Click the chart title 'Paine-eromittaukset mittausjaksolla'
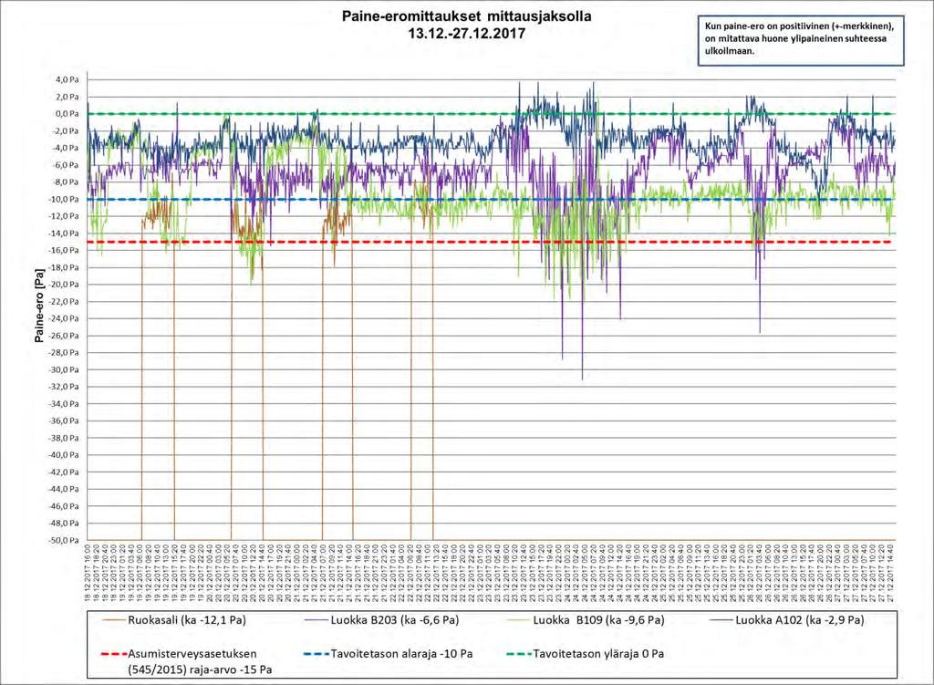Image resolution: width=934 pixels, height=685 pixels. pos(466,16)
